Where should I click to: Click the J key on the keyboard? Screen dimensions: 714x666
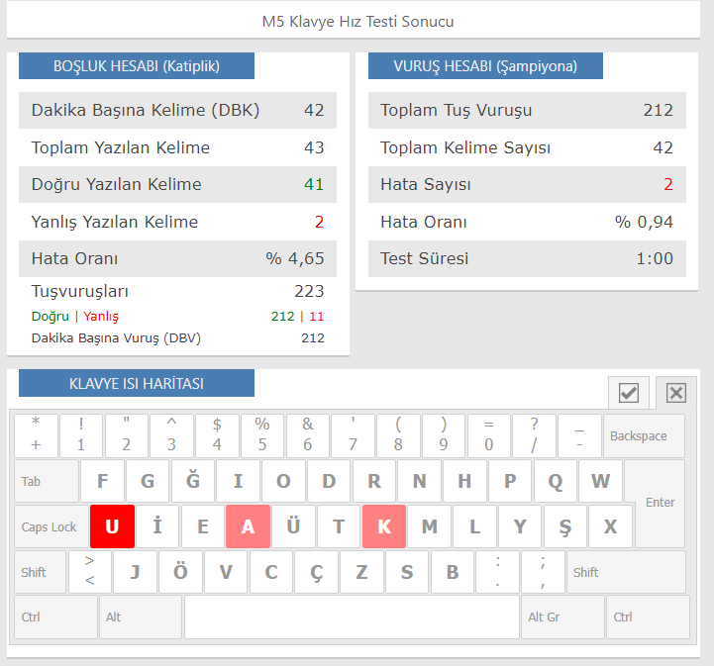[135, 572]
